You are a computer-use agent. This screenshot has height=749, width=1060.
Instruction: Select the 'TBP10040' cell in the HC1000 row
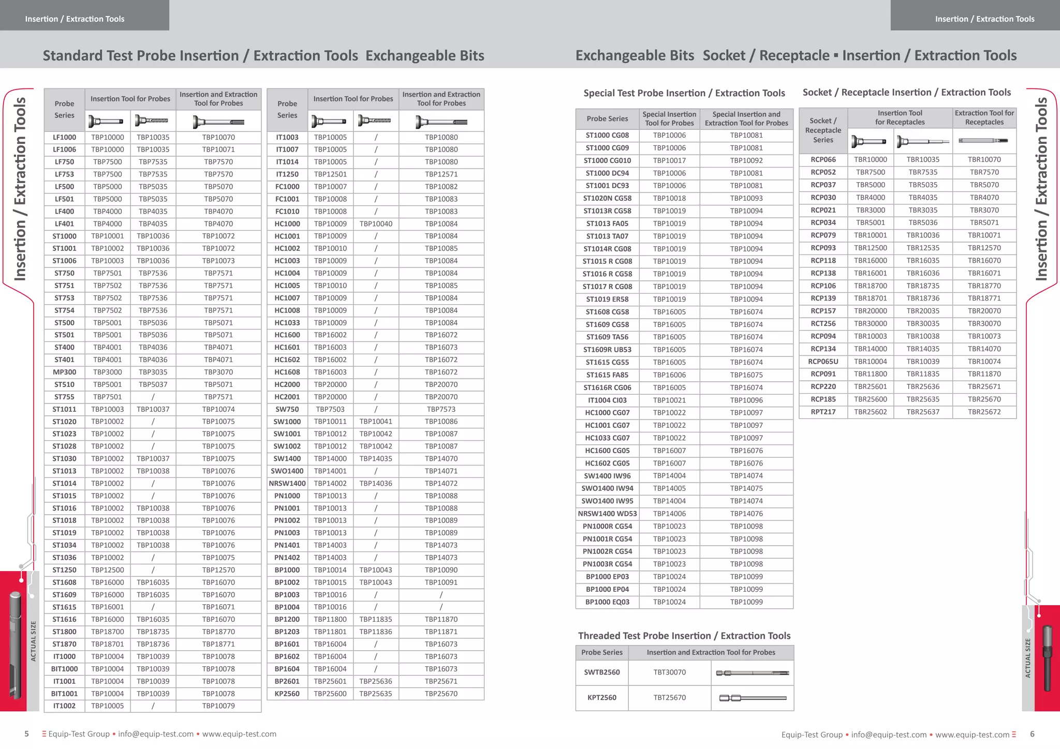(376, 223)
